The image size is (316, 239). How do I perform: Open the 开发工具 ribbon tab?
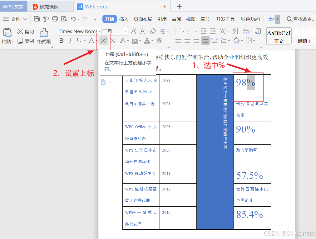click(225, 19)
